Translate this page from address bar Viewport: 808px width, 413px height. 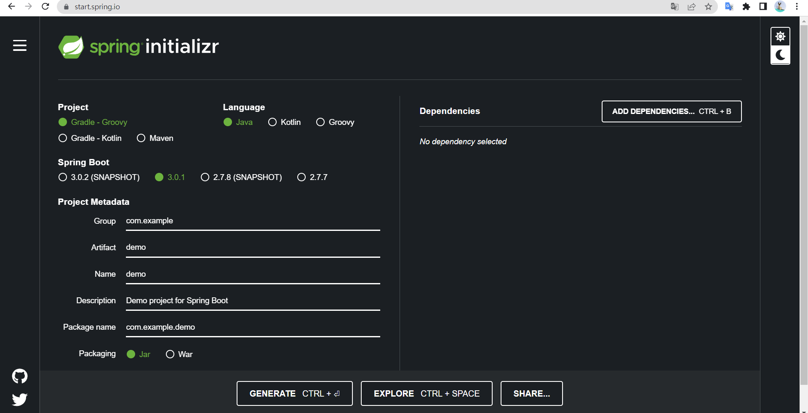(675, 7)
